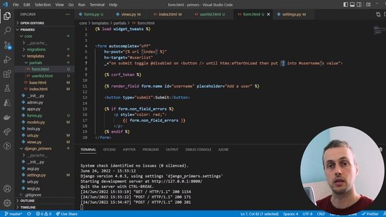This screenshot has height=217, width=386.
Task: Switch to the PROBLEMS panel tab
Action: (x=150, y=149)
